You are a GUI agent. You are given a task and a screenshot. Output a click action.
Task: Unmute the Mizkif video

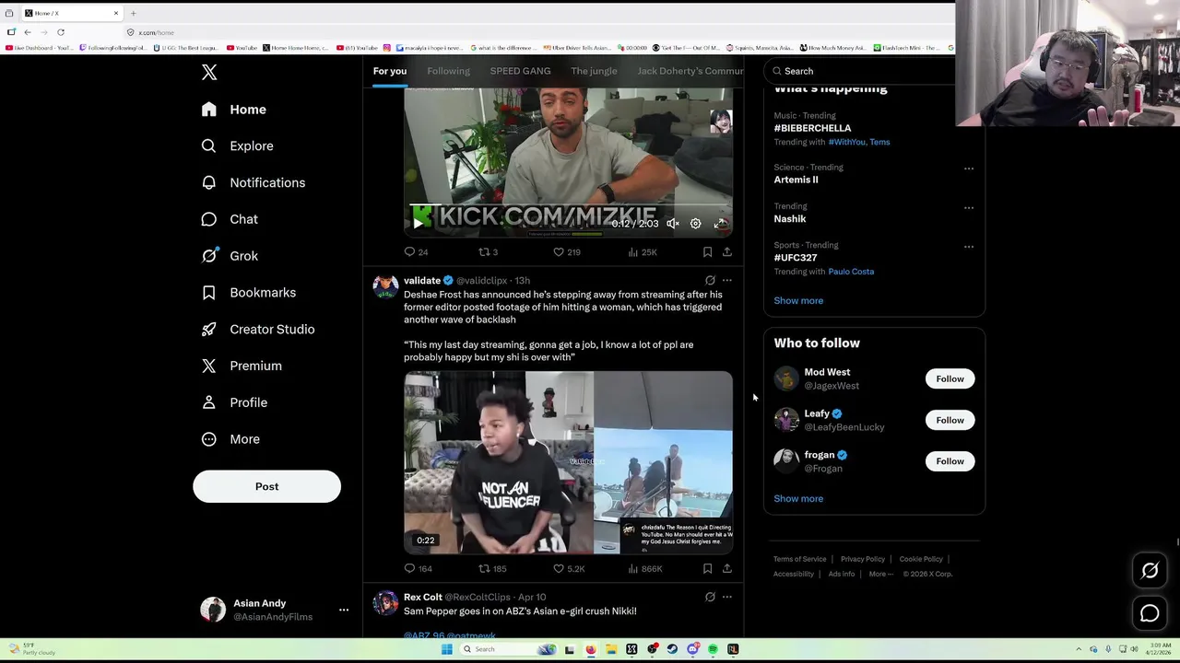673,224
